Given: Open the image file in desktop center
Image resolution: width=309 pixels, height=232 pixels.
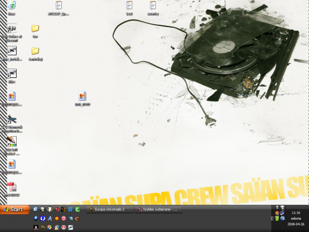Looking at the screenshot, I should [82, 98].
